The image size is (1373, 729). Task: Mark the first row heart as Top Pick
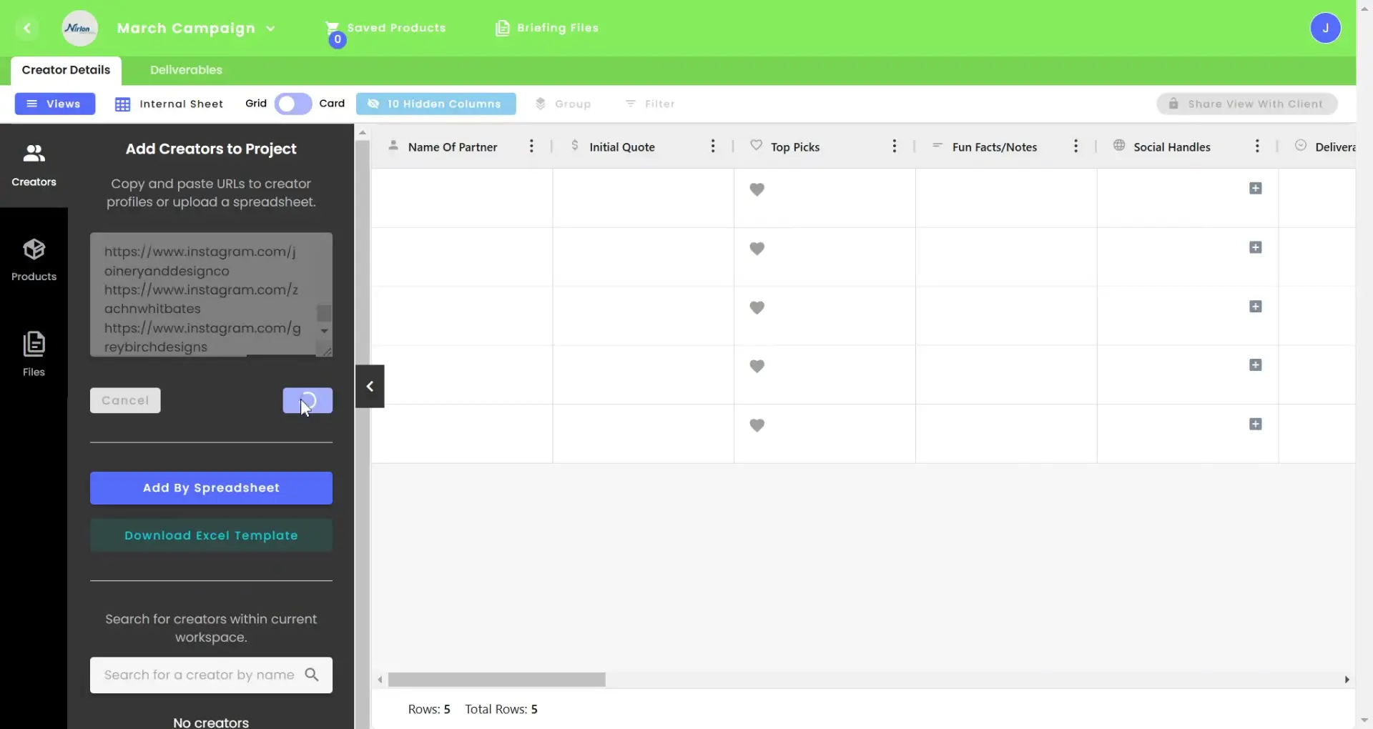[x=758, y=189]
